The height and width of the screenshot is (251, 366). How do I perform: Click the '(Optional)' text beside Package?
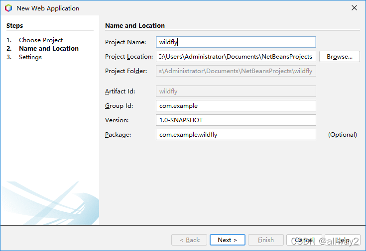343,135
